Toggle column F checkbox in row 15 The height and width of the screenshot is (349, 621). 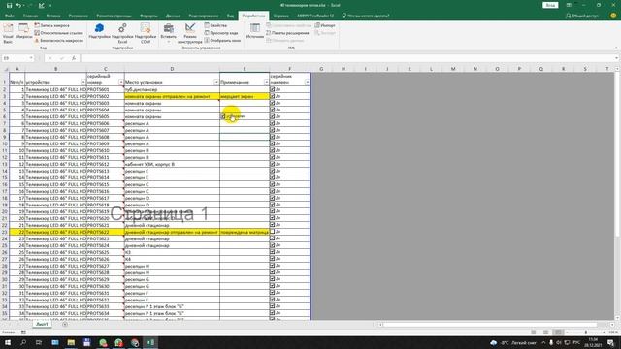click(273, 177)
